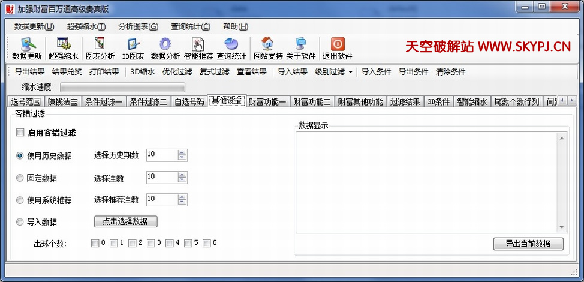This screenshot has height=282, width=584.
Task: Switch to the 财富功能一 tab
Action: click(x=267, y=101)
